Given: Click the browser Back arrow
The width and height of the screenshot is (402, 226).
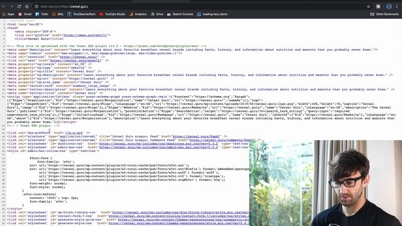Looking at the screenshot, I should coord(4,6).
